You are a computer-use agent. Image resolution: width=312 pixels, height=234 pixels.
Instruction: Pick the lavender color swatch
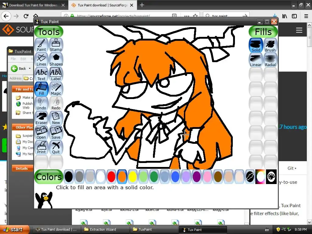(186, 176)
